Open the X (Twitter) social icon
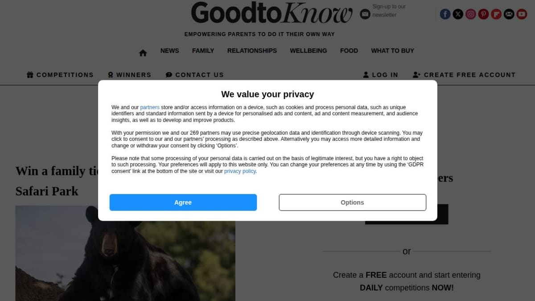Viewport: 535px width, 301px height. click(x=458, y=14)
